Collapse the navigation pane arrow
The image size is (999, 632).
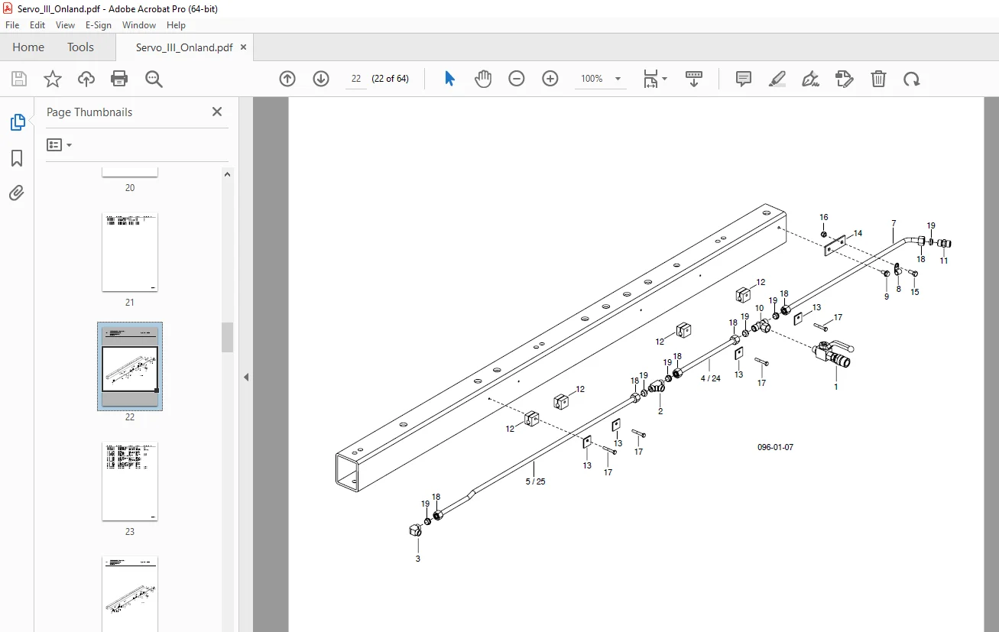click(x=246, y=377)
